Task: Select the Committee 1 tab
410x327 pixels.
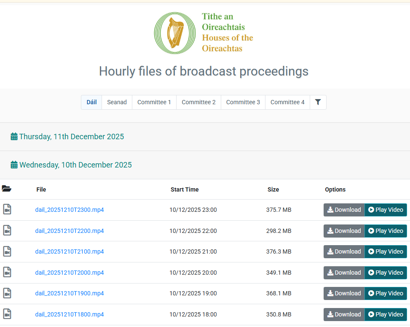Action: (154, 102)
